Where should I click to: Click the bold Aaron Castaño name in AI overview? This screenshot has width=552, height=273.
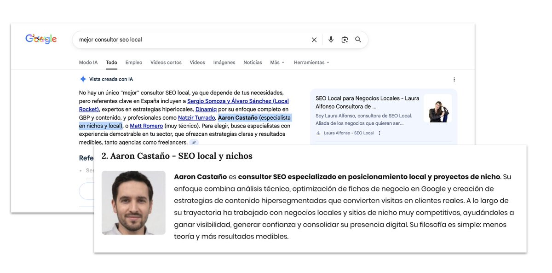[238, 117]
